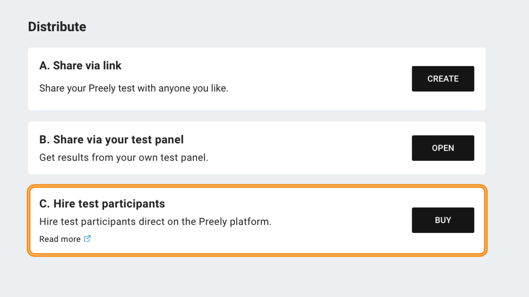Click BUY to hire test participants

pyautogui.click(x=443, y=220)
